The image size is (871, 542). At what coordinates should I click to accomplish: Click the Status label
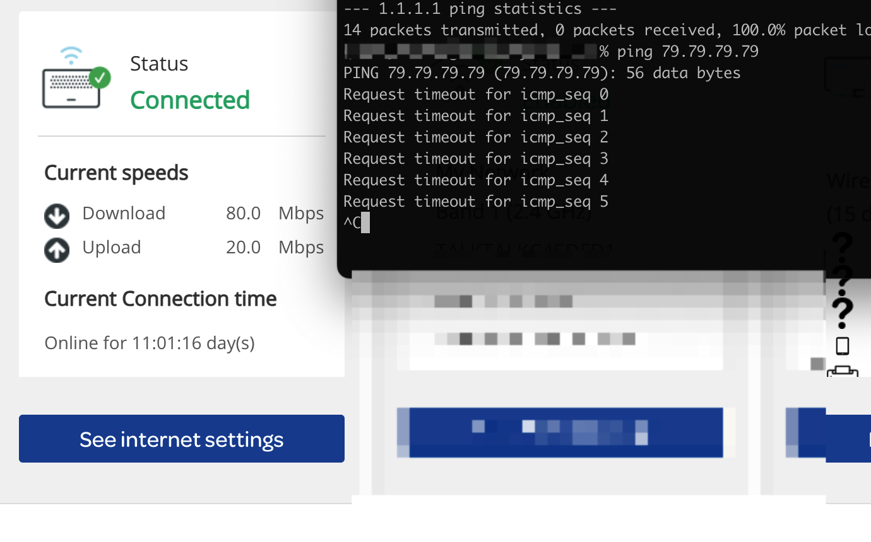[159, 63]
